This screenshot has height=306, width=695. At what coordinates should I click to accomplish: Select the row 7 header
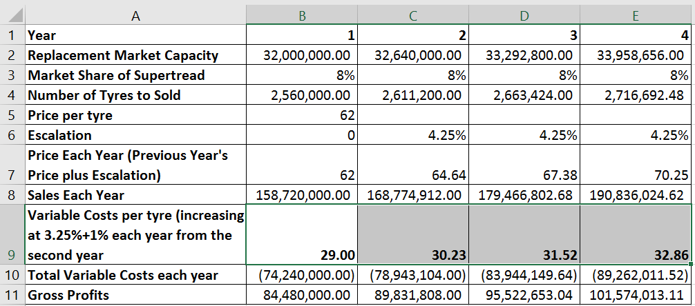pyautogui.click(x=12, y=175)
